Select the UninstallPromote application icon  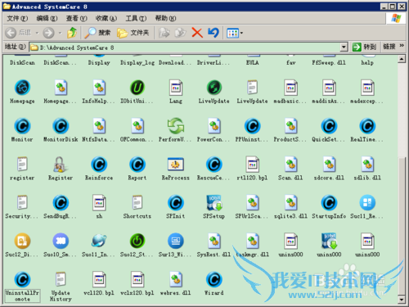pyautogui.click(x=22, y=280)
